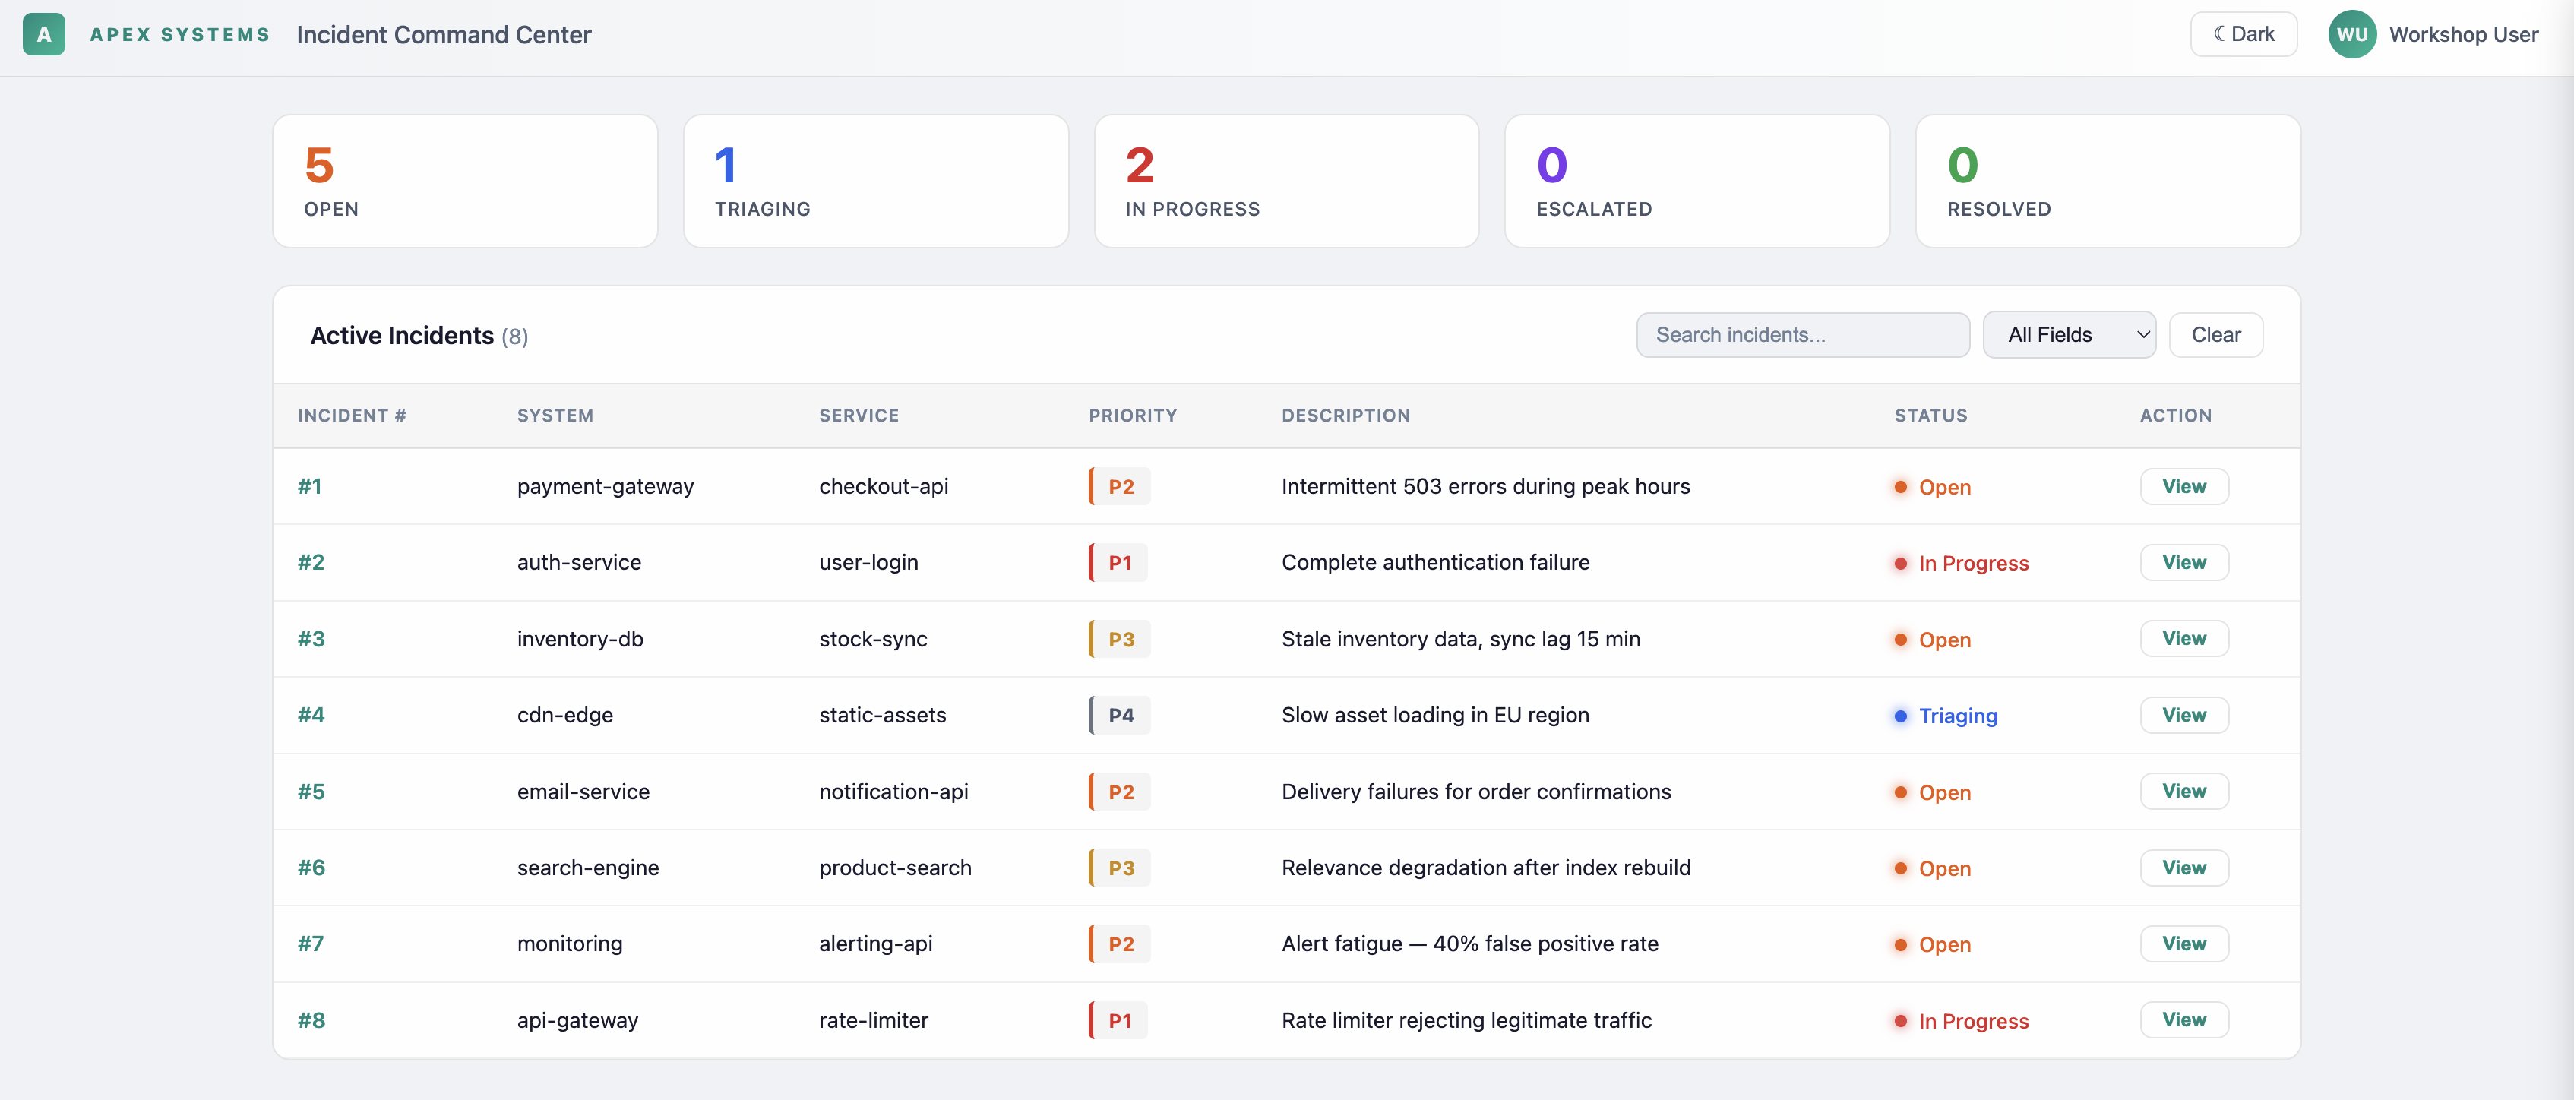
Task: View incident #2 auth-service
Action: pyautogui.click(x=2183, y=562)
